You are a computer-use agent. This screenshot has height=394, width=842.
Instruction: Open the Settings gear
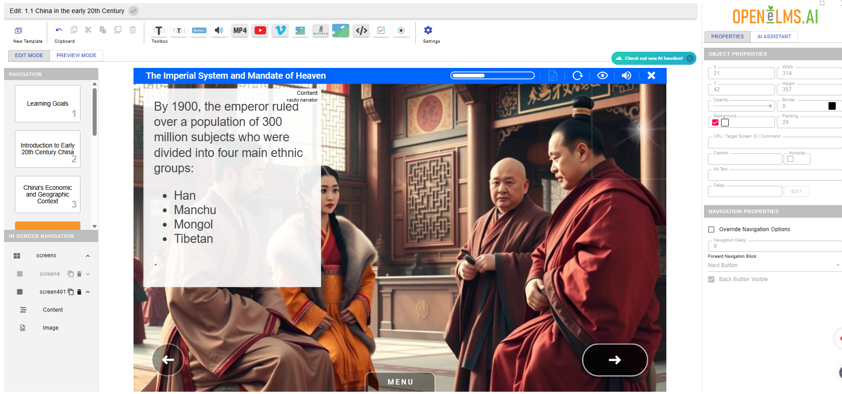(x=428, y=30)
